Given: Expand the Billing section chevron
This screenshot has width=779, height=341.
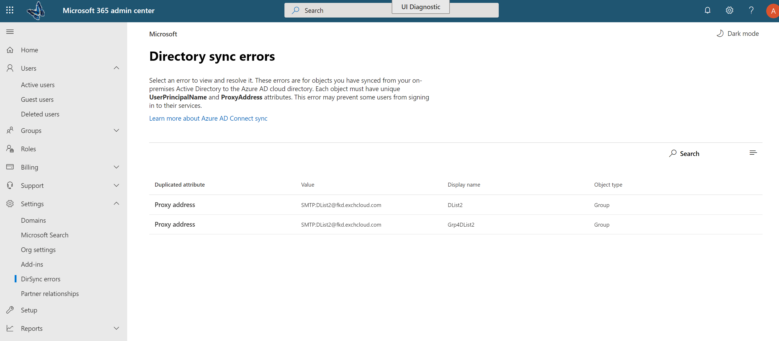Looking at the screenshot, I should click(x=116, y=166).
